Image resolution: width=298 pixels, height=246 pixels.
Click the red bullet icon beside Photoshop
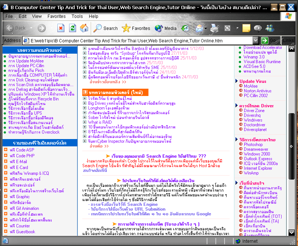click(241, 144)
